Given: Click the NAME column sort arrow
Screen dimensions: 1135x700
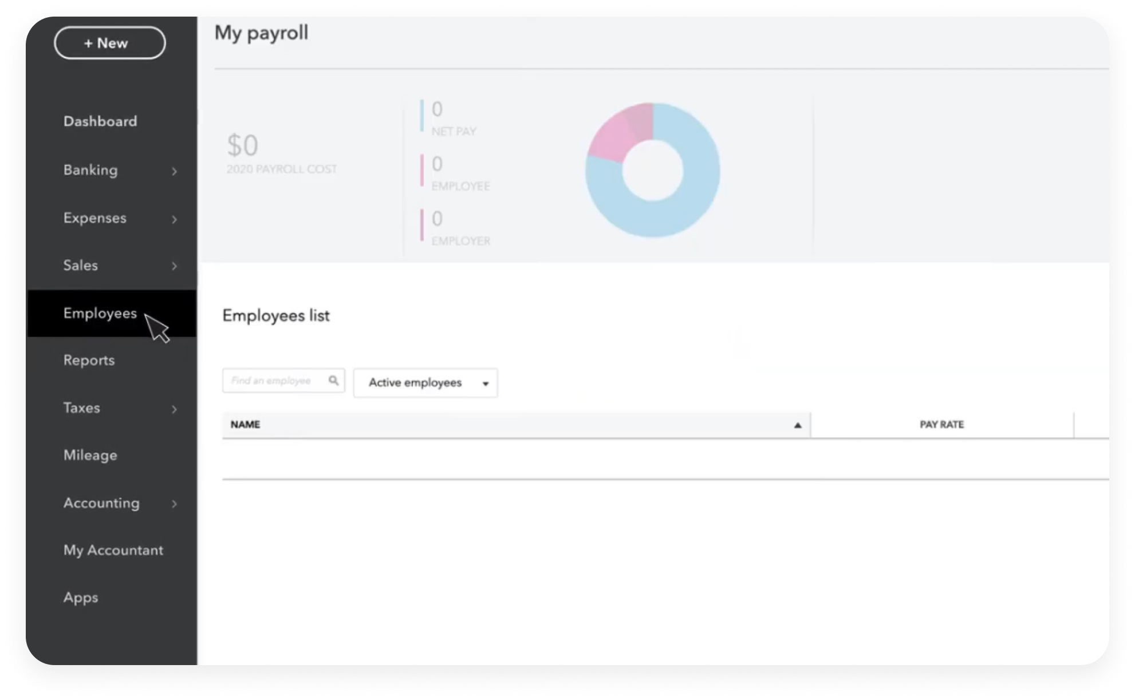Looking at the screenshot, I should click(797, 425).
